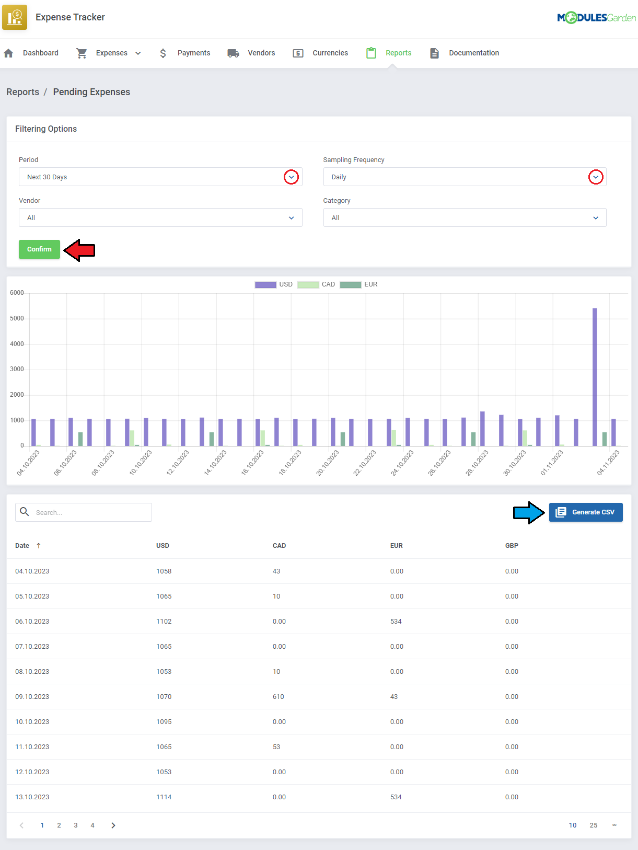638x850 pixels.
Task: Click the 09.10.2023 date cell
Action: click(x=32, y=696)
